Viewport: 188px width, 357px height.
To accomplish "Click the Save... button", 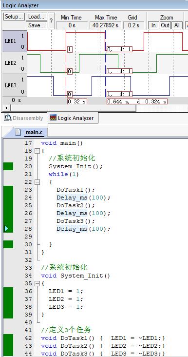I will coord(37,25).
